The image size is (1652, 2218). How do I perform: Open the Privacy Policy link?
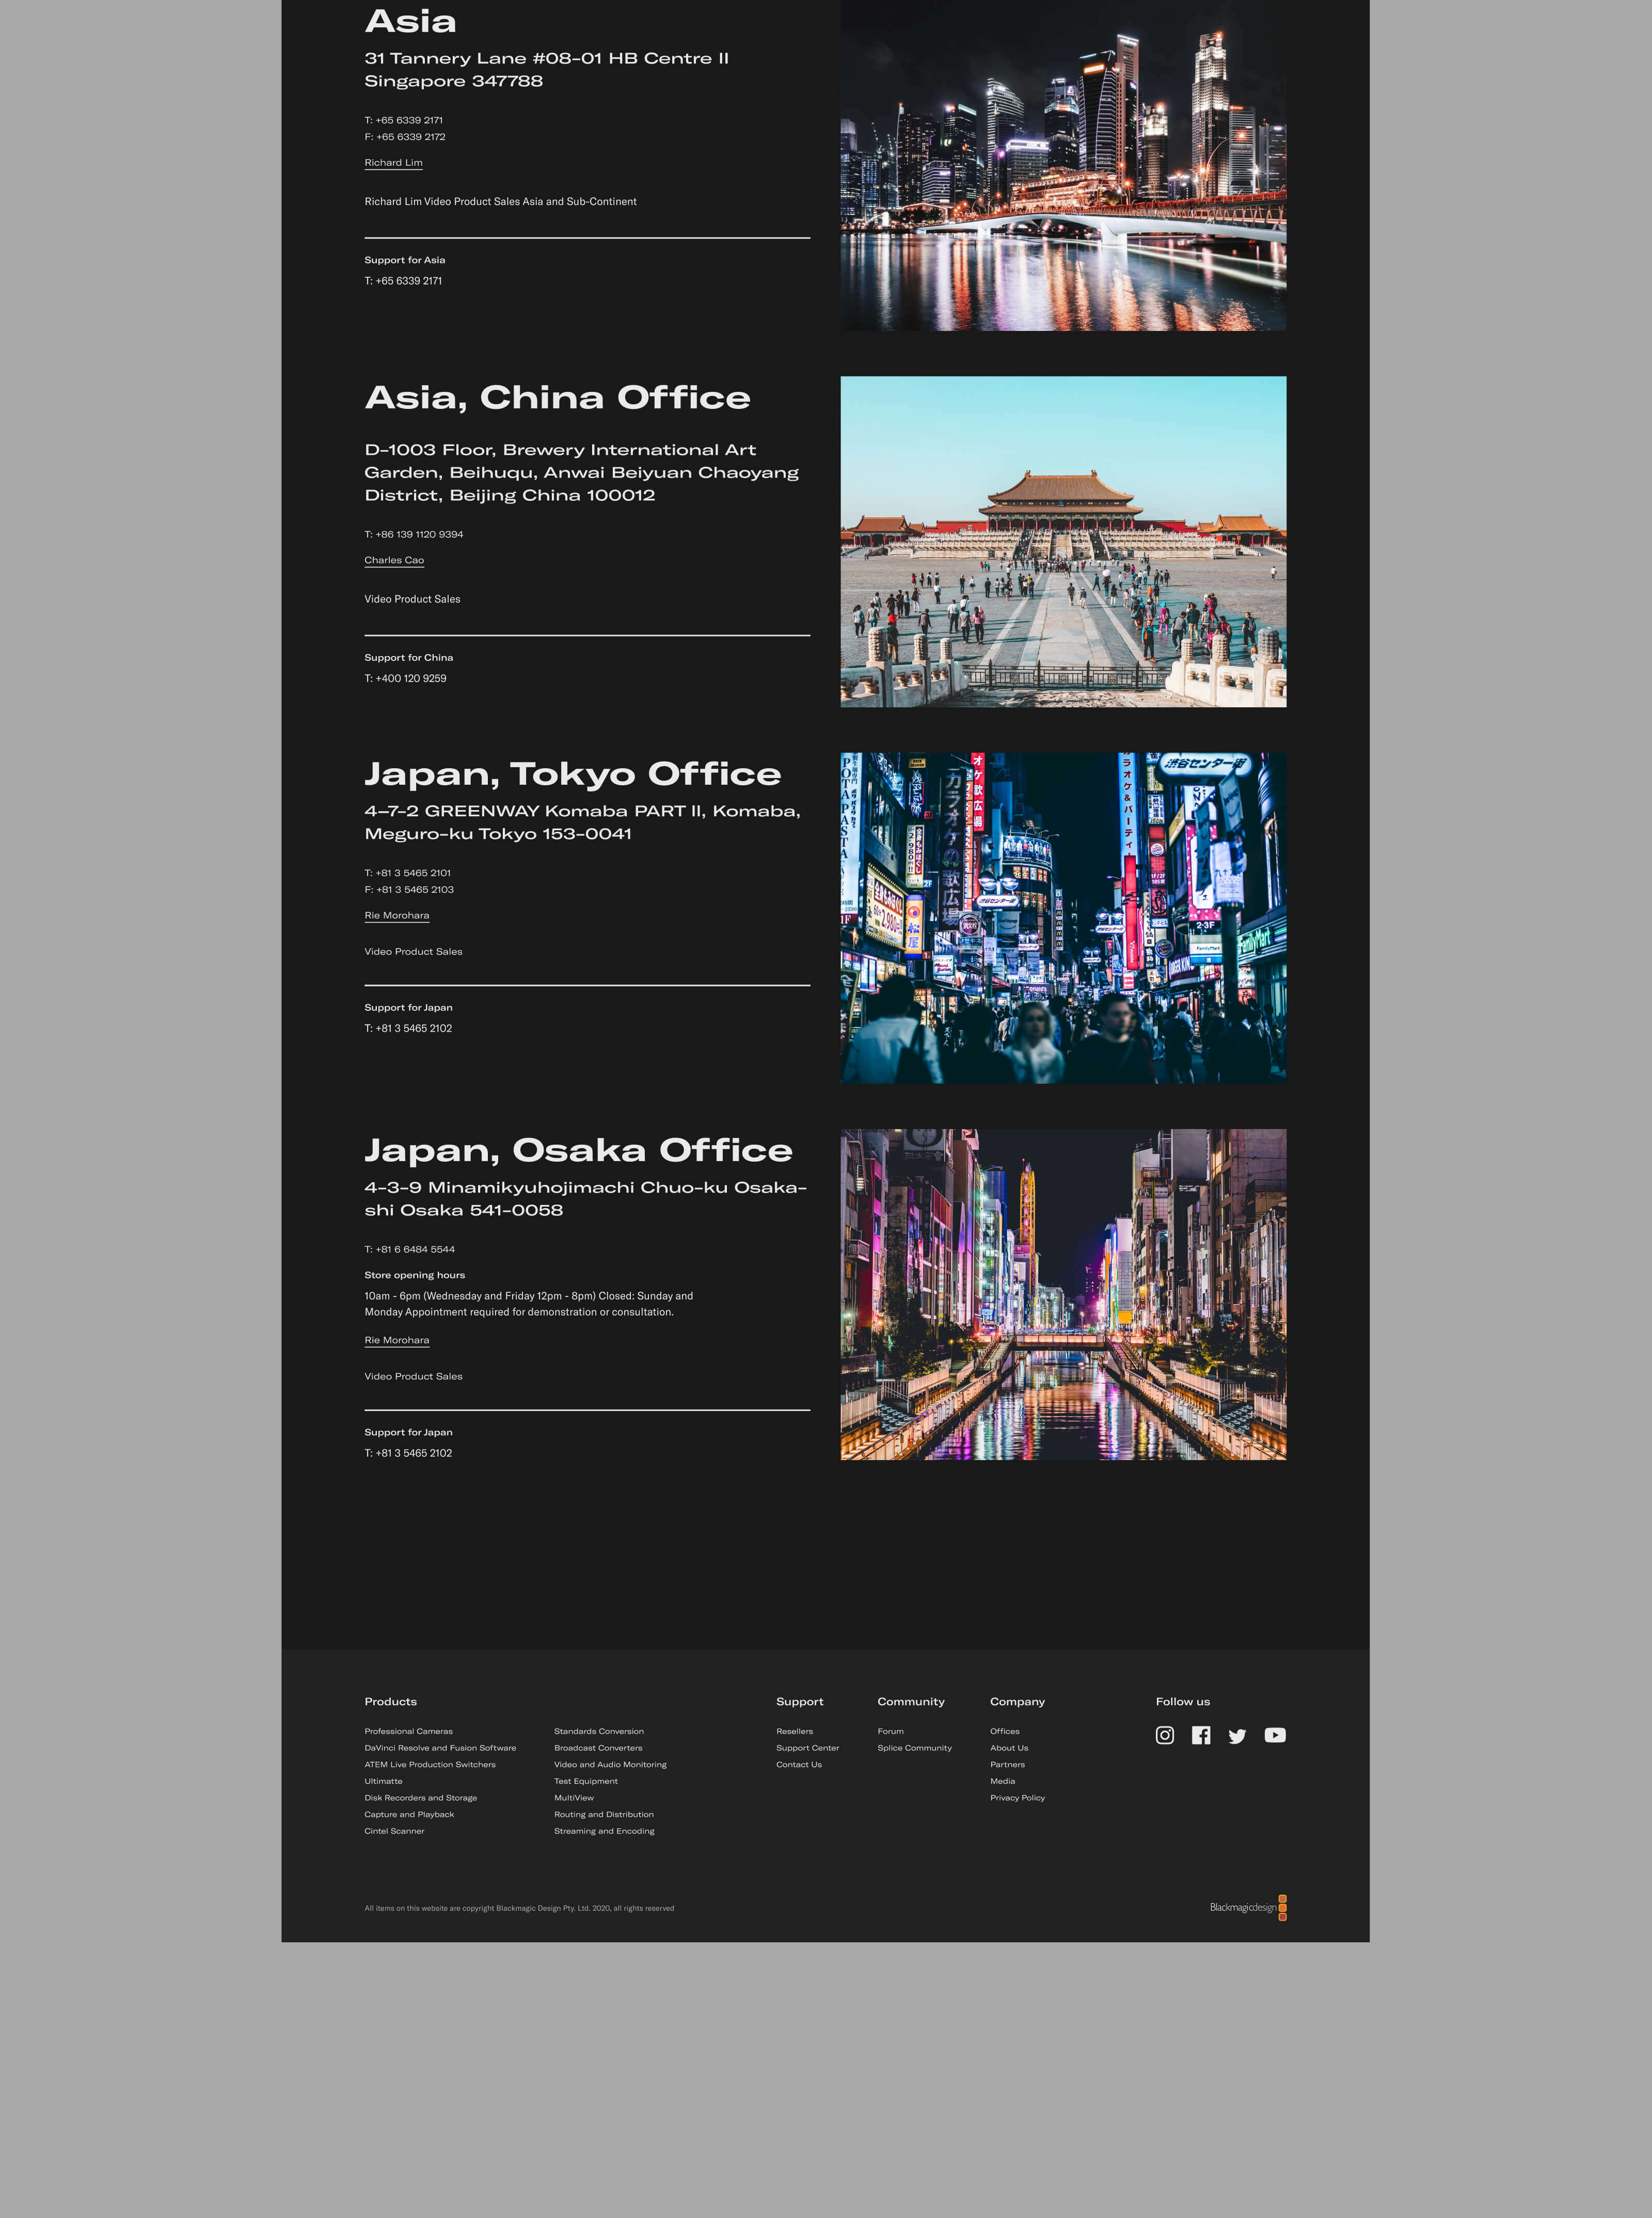pyautogui.click(x=1017, y=1798)
